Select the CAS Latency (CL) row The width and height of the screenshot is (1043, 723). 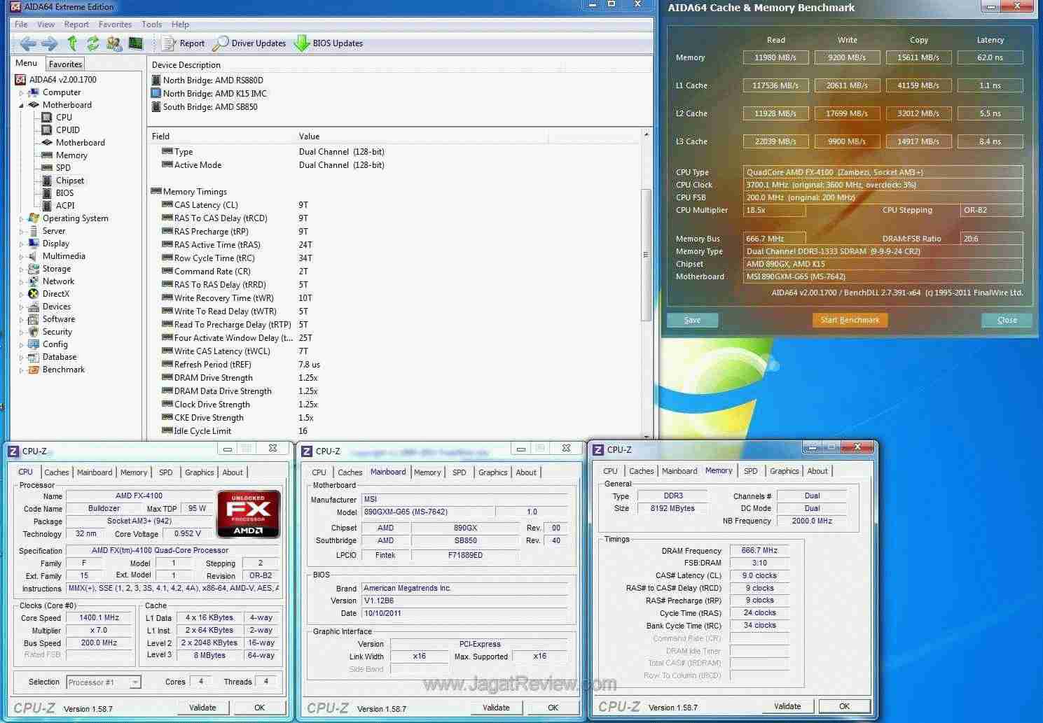click(x=396, y=205)
